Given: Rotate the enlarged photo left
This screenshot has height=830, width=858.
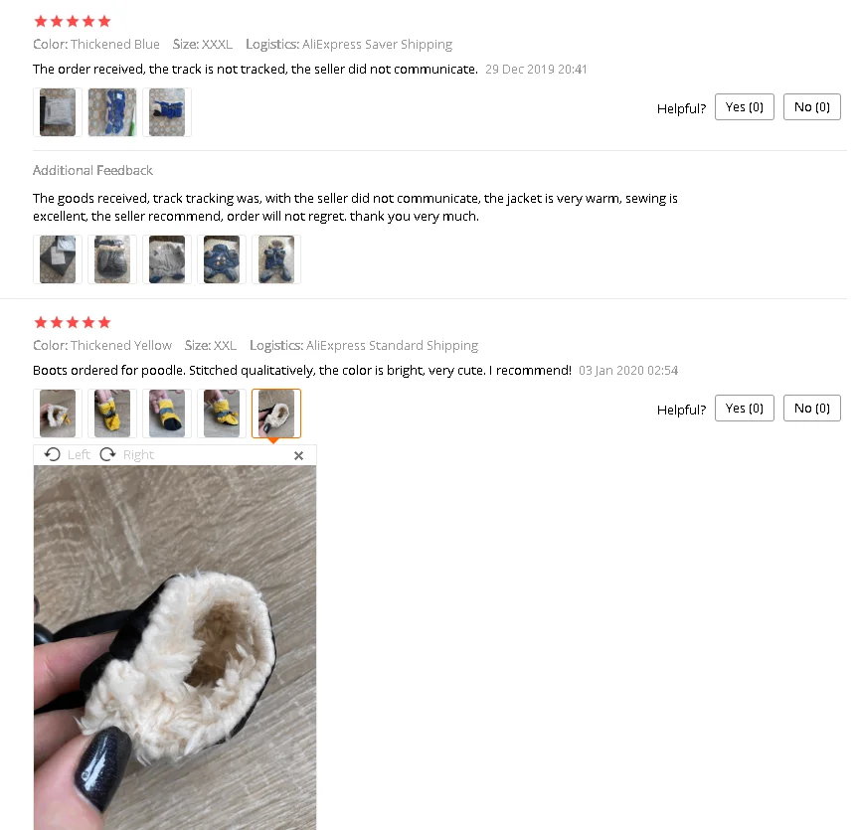Looking at the screenshot, I should point(68,454).
